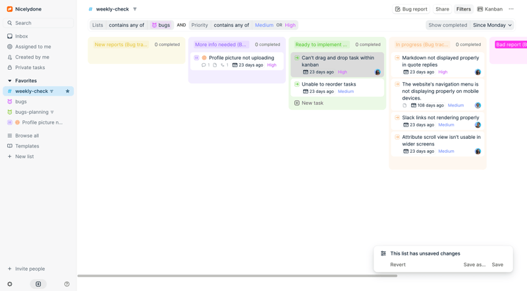
Task: Click the Medium priority filter value
Action: (264, 25)
